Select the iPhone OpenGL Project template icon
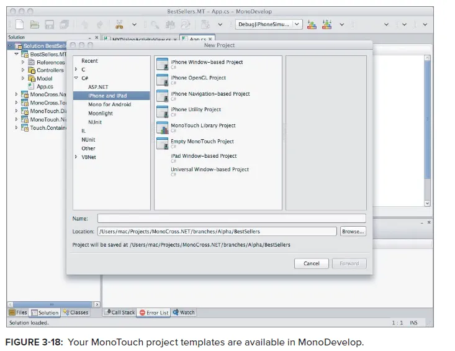455x351 pixels. 162,80
